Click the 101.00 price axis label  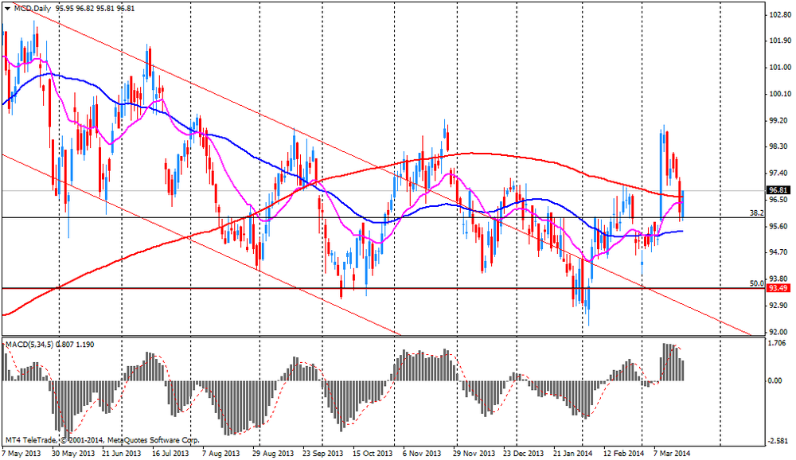pyautogui.click(x=780, y=68)
